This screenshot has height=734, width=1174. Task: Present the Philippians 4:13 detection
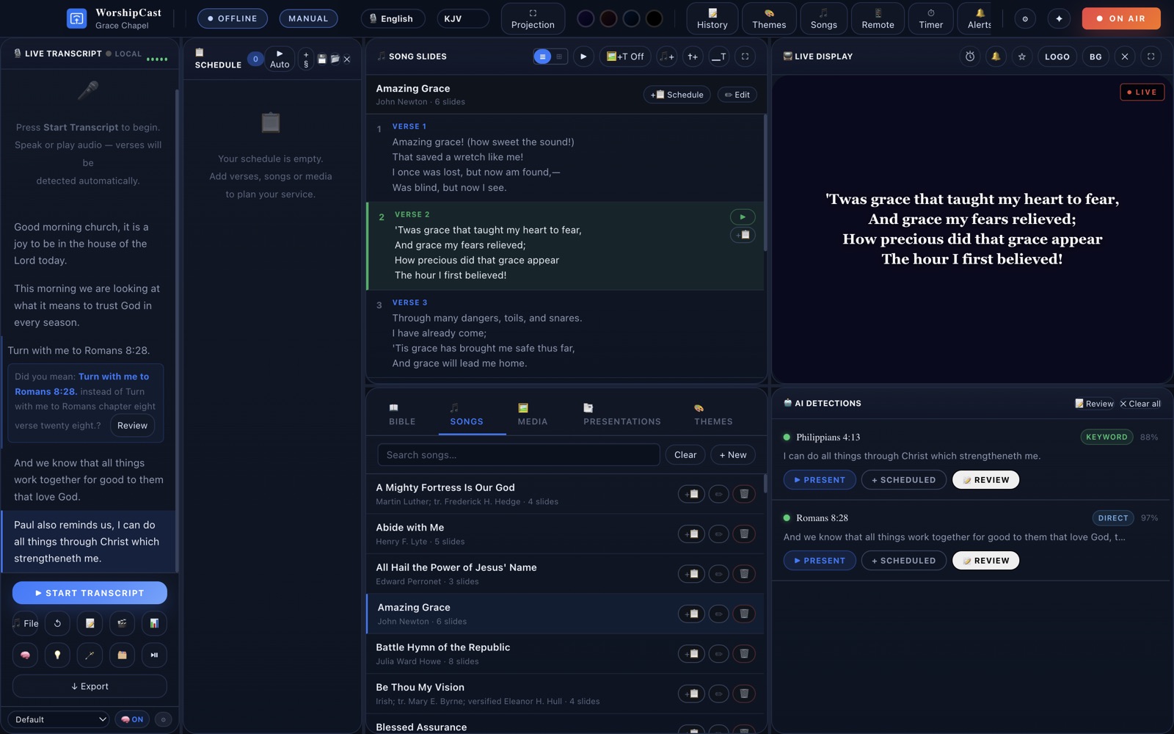[820, 480]
